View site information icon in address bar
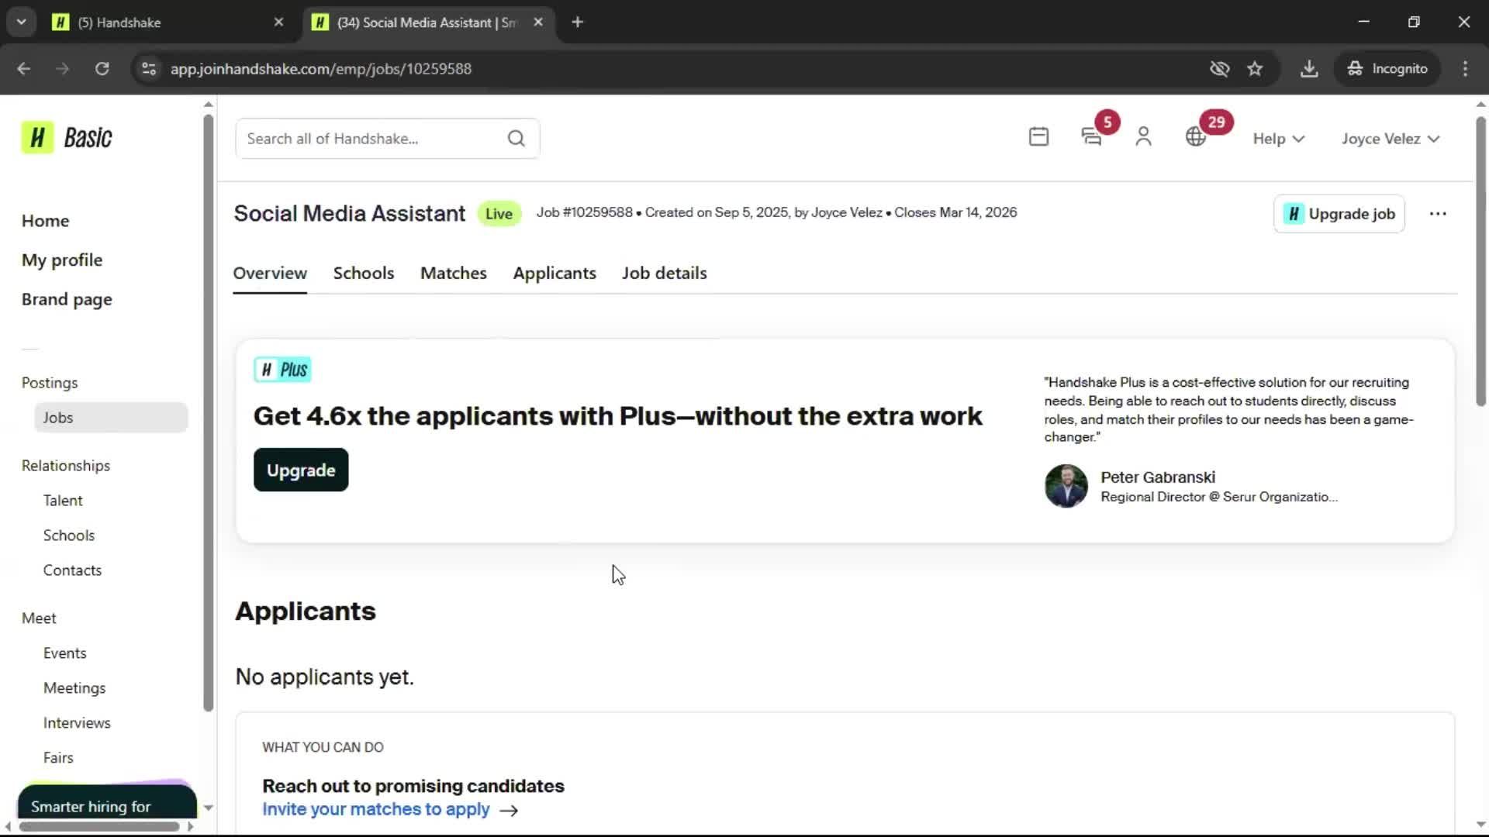1489x837 pixels. 148,69
